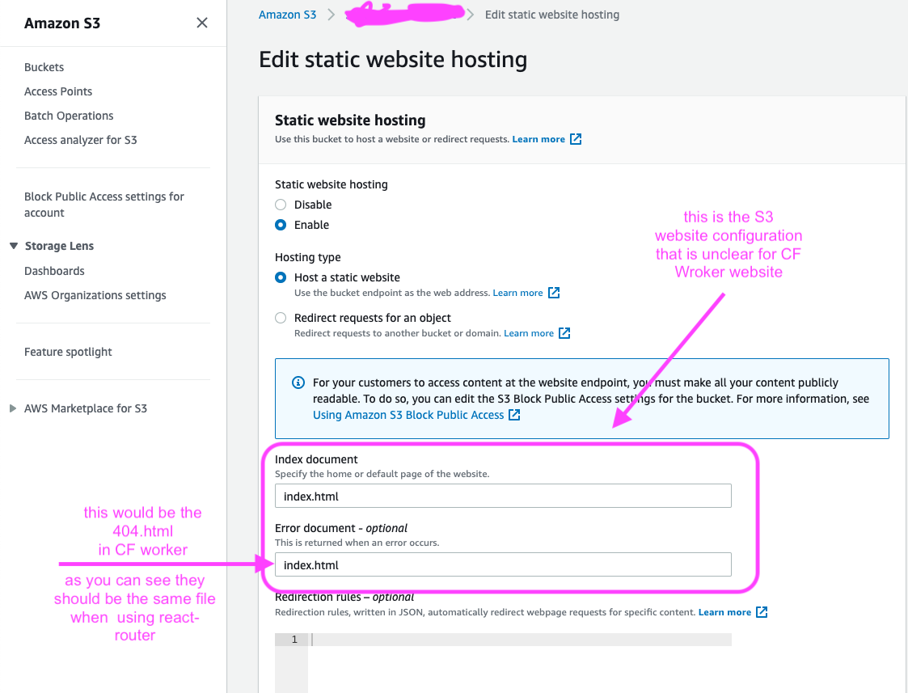Click external-link icon beside Host a static website
The height and width of the screenshot is (693, 908).
(x=555, y=292)
